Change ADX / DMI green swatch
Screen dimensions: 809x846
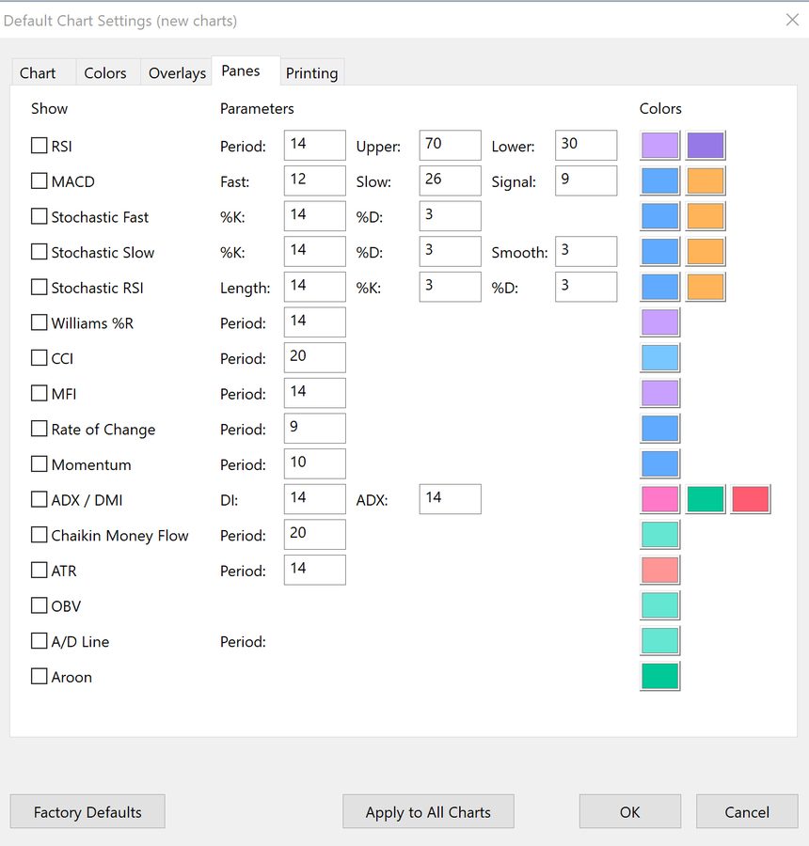coord(706,499)
